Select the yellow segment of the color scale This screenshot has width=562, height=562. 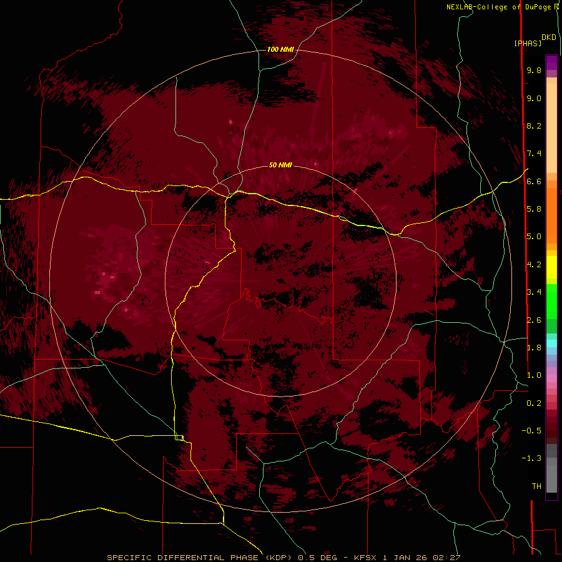click(x=551, y=267)
